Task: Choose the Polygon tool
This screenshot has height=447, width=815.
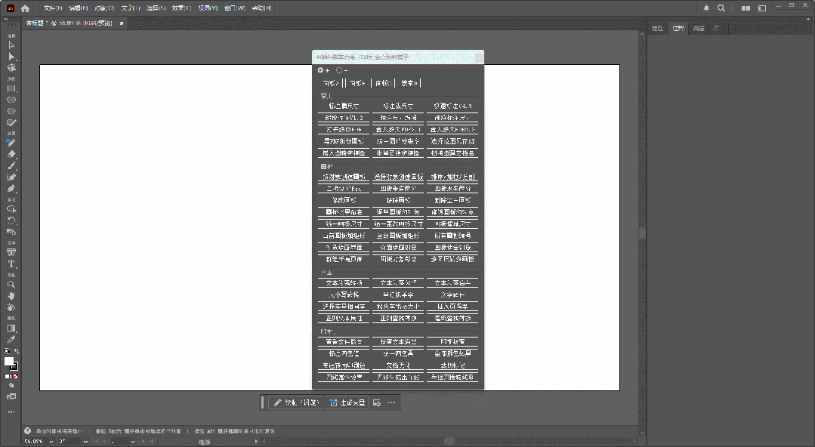Action: [11, 111]
